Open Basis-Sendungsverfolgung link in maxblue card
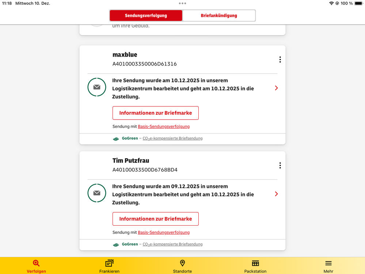365x274 pixels. [164, 127]
